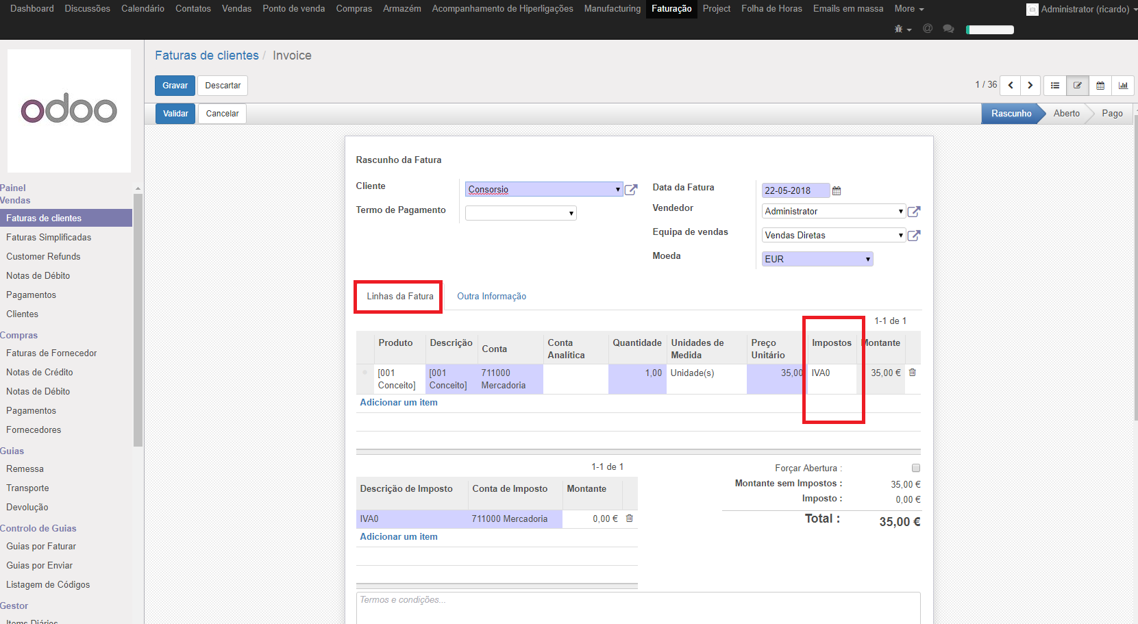
Task: Open the @ mentions icon
Action: pos(928,29)
